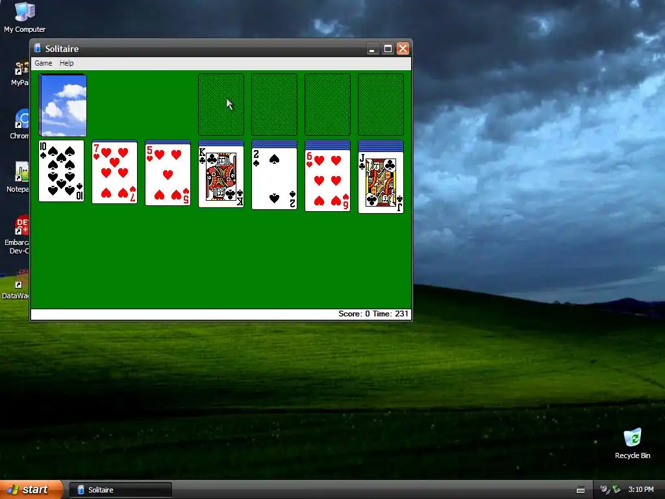Viewport: 665px width, 499px height.
Task: Open the Start menu
Action: pyautogui.click(x=31, y=490)
